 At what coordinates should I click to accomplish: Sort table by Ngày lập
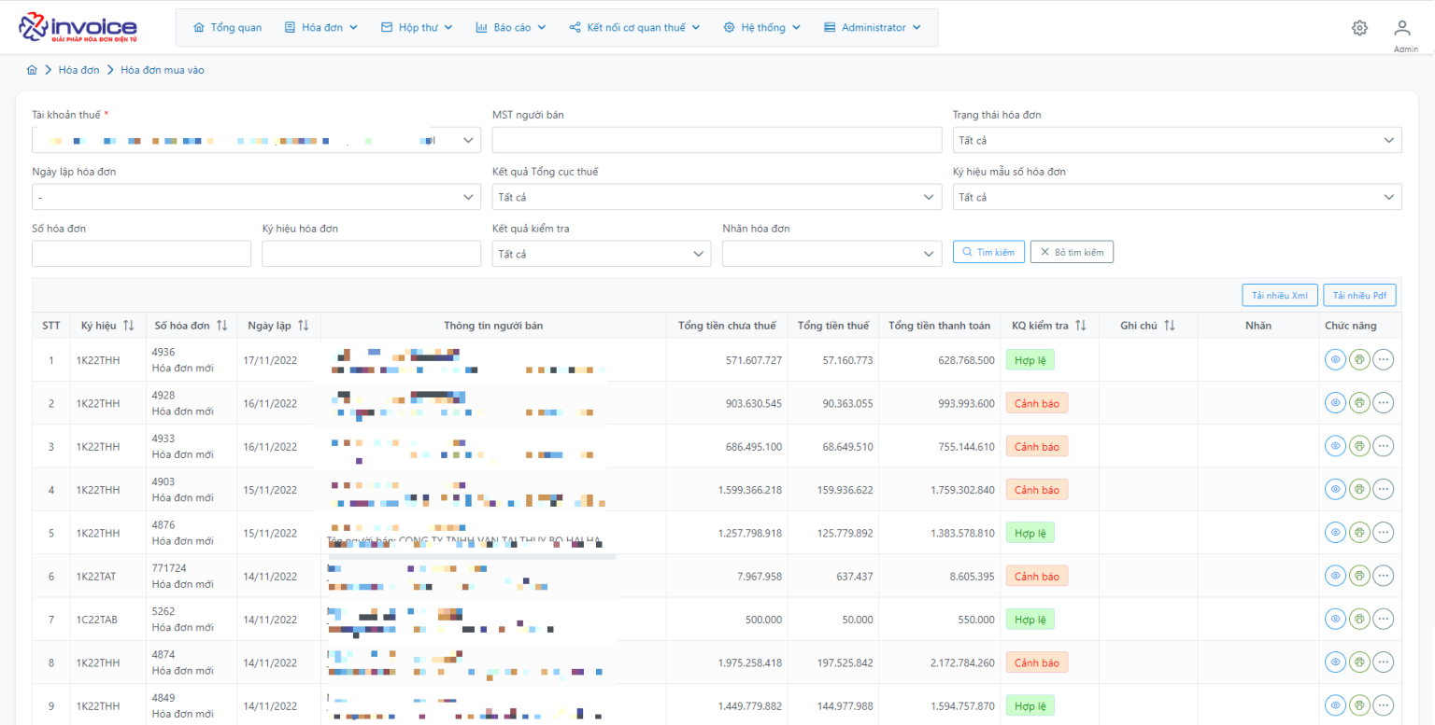click(x=304, y=326)
